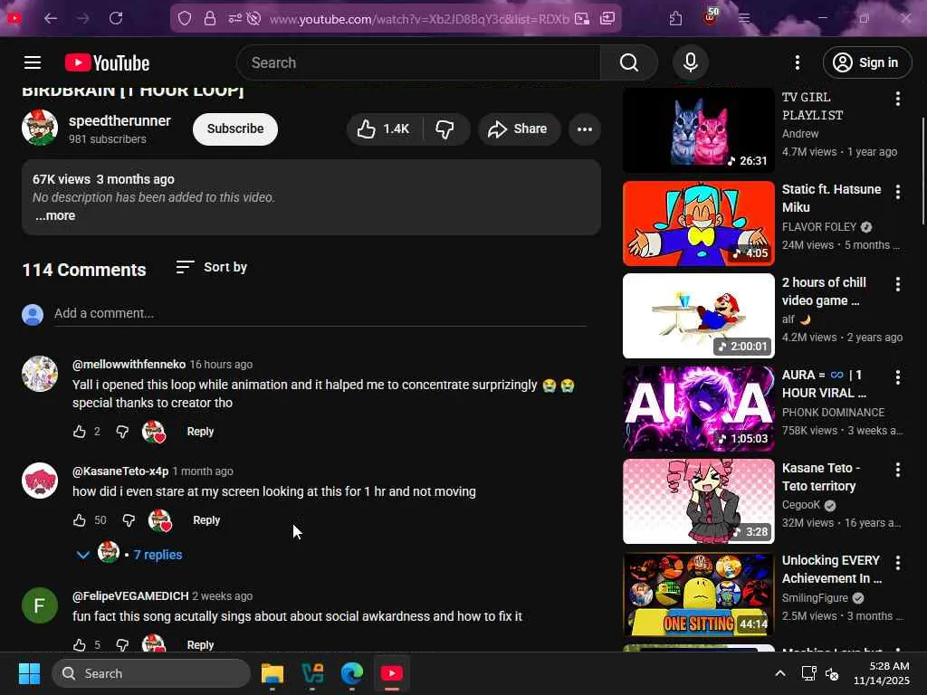Screen dimensions: 927x695
Task: Open TV GIRL PLAYLIST video thumbnail
Action: coord(698,129)
